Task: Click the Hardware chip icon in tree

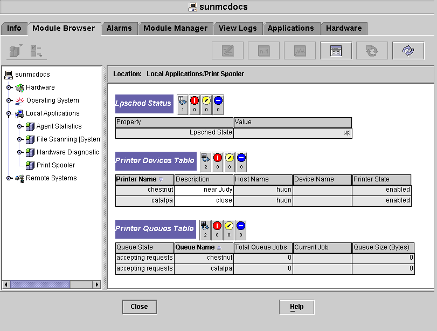Action: [19, 87]
